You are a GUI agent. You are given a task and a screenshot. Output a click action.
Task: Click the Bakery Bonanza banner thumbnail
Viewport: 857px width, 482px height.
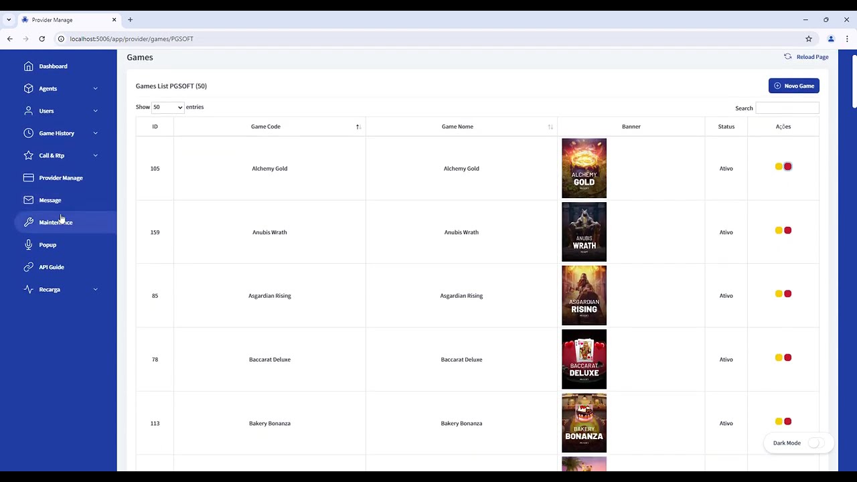[584, 423]
